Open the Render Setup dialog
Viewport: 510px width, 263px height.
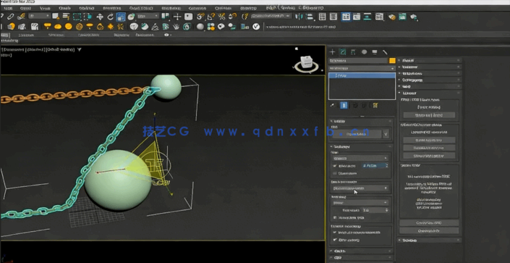tap(392, 17)
